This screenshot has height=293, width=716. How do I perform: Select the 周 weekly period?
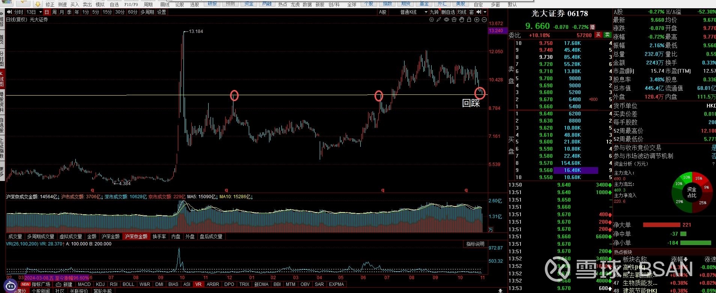[x=54, y=12]
